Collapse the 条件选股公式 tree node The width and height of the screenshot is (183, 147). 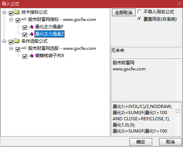(x=4, y=41)
